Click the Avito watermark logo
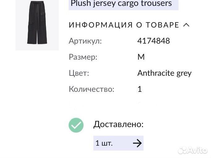211x158 pixels. click(x=192, y=150)
